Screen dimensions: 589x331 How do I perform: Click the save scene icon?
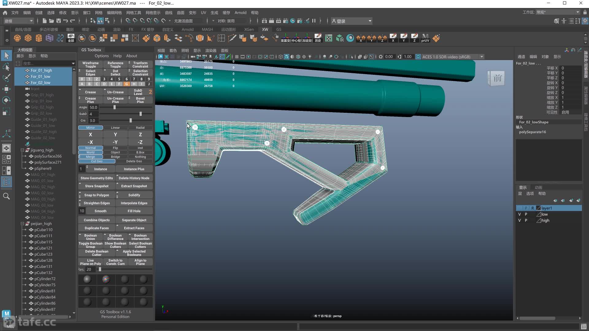click(x=58, y=21)
